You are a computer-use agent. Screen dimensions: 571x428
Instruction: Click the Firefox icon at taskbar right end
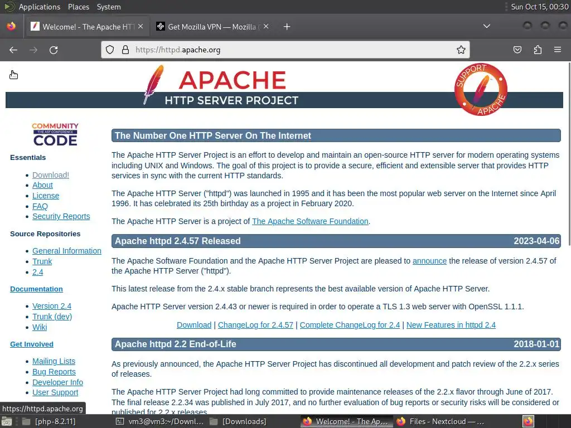[x=528, y=421]
